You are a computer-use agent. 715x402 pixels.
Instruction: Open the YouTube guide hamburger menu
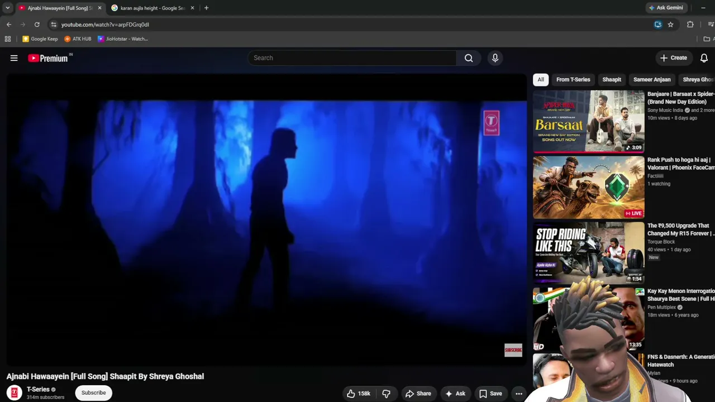[14, 58]
